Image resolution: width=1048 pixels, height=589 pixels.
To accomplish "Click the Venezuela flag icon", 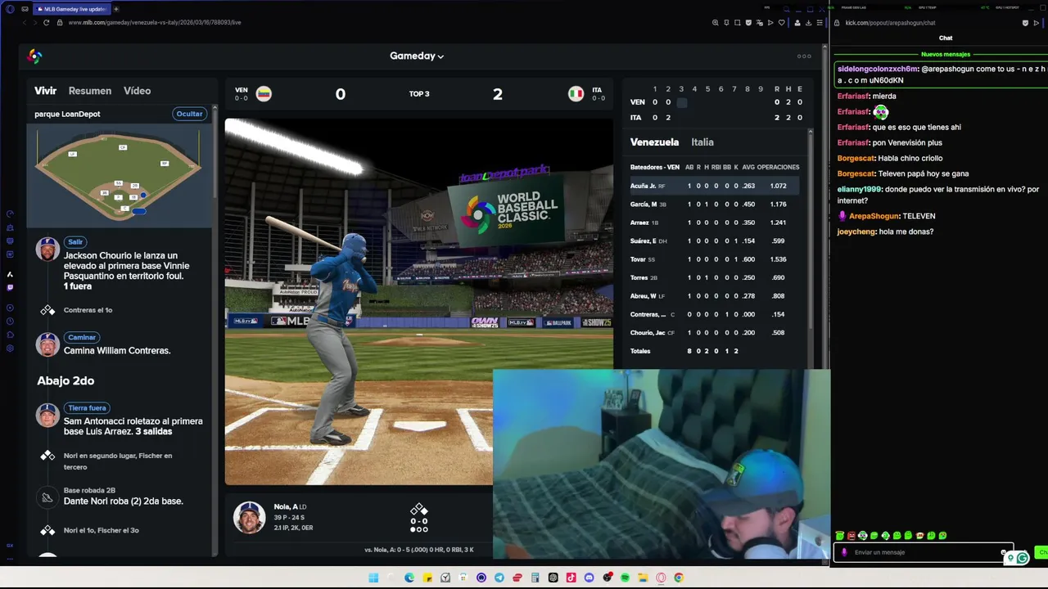I will [264, 93].
